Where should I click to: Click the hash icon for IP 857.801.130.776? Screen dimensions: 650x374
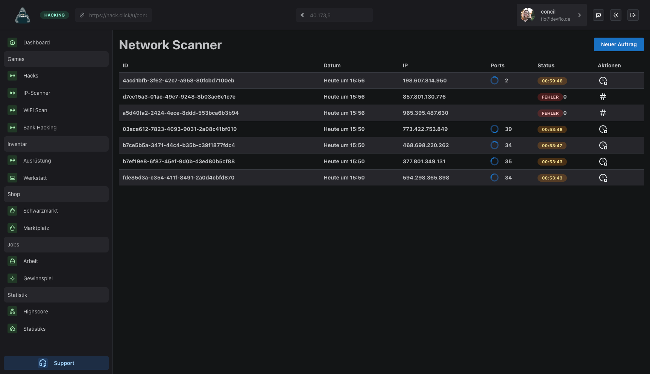tap(603, 97)
